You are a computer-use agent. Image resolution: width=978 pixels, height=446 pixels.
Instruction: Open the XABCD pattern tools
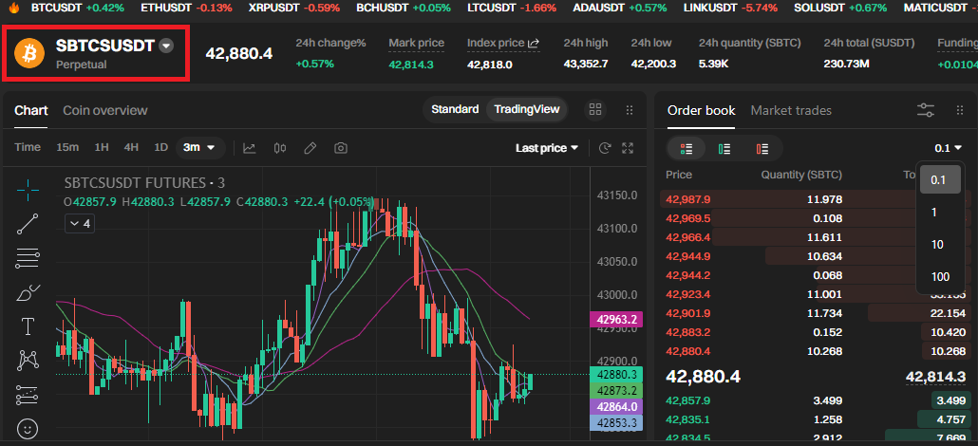tap(28, 360)
